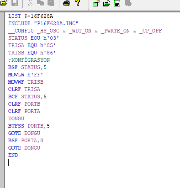
Task: Click the grayed-out Save file icon
Action: coord(15,3)
